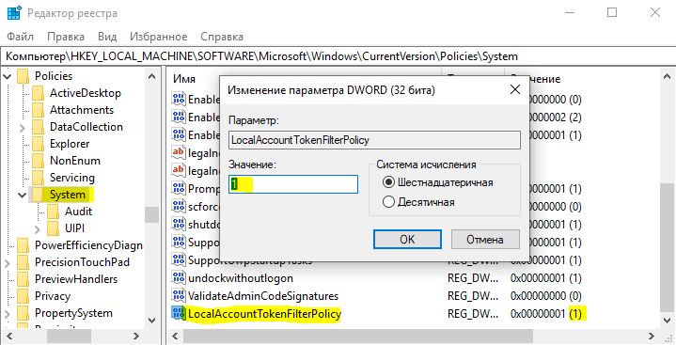The width and height of the screenshot is (676, 345).
Task: Click the PrecisionTouchPad folder icon
Action: pos(23,262)
